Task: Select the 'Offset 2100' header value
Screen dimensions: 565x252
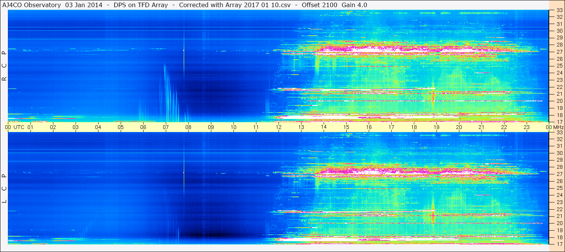Action: pos(320,5)
